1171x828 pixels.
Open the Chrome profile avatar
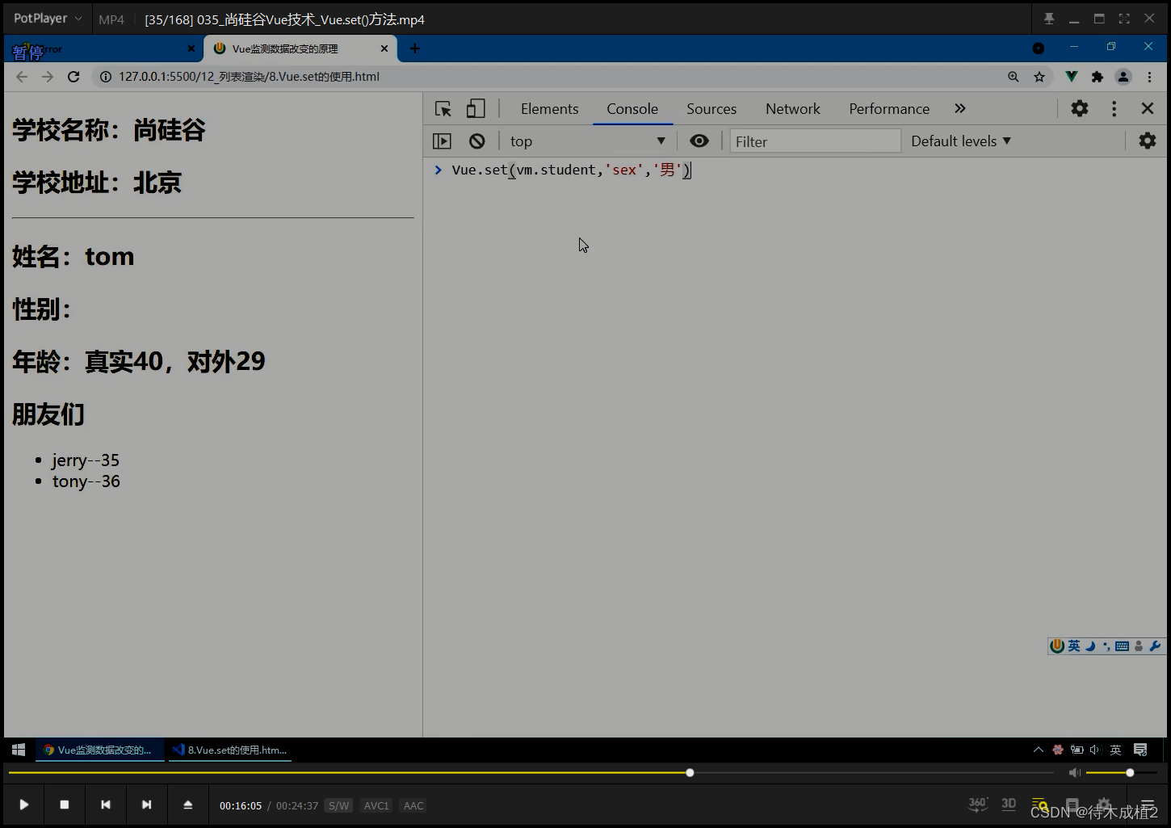pyautogui.click(x=1123, y=77)
